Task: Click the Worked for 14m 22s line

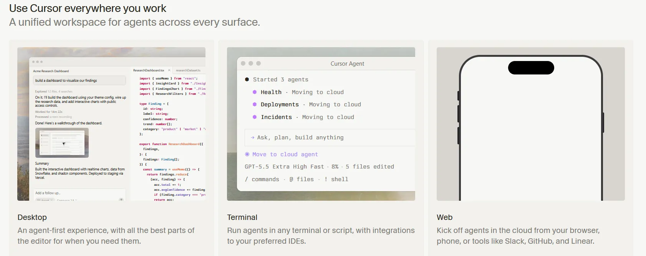Action: point(49,112)
